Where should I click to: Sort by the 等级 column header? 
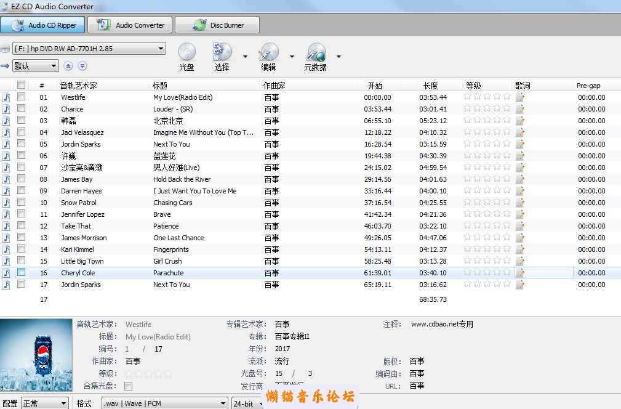pyautogui.click(x=473, y=86)
